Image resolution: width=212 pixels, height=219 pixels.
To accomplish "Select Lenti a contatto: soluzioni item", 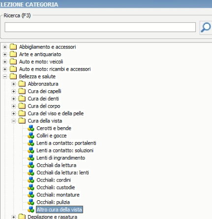I will pos(65,150).
